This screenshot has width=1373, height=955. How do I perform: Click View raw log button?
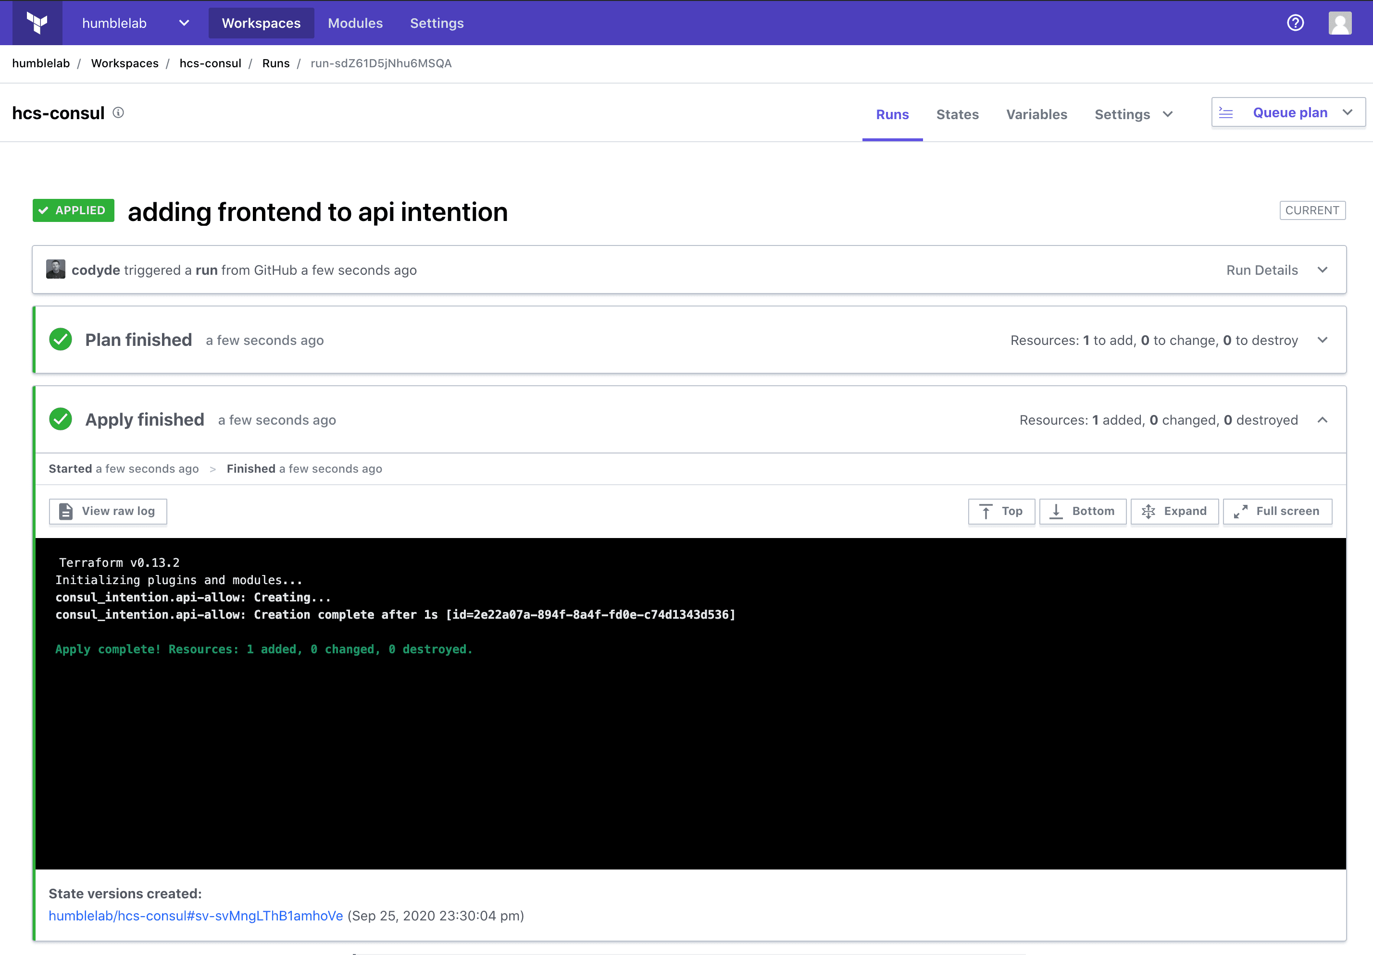(108, 512)
